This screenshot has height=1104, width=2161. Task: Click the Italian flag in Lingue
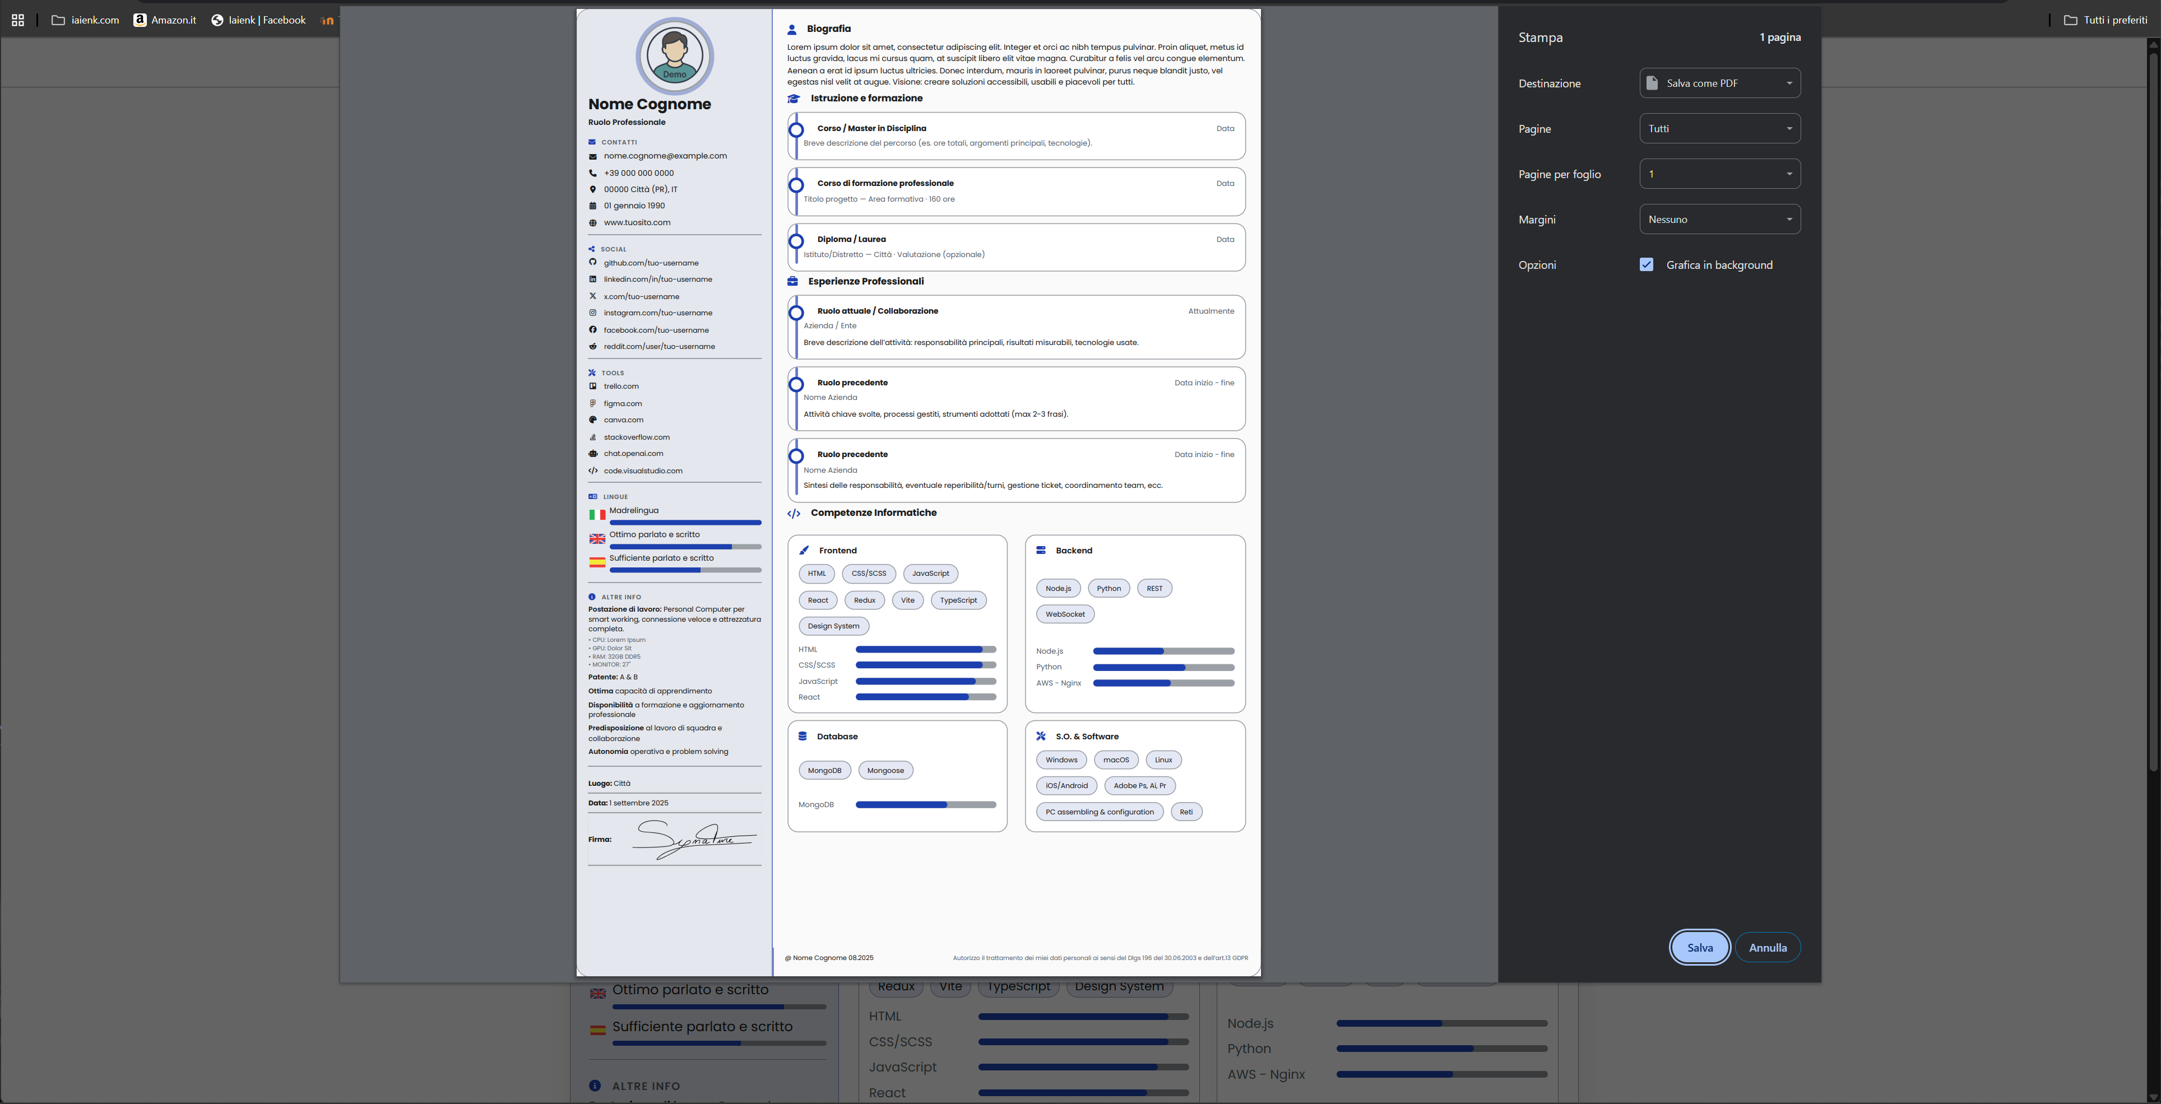(x=596, y=515)
